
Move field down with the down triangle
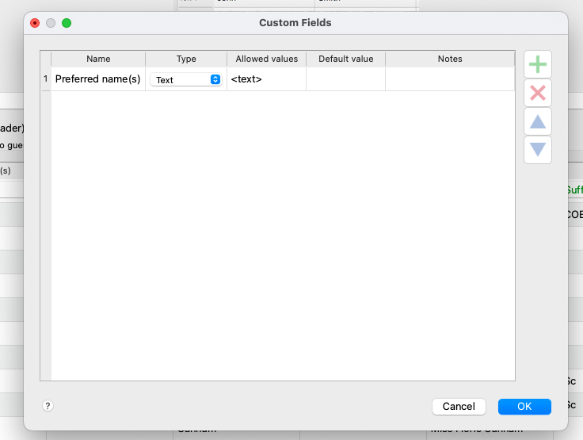tap(538, 150)
